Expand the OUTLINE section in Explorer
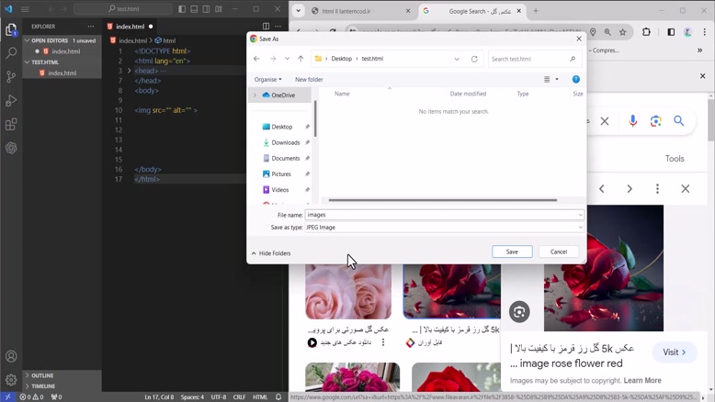 click(x=42, y=375)
